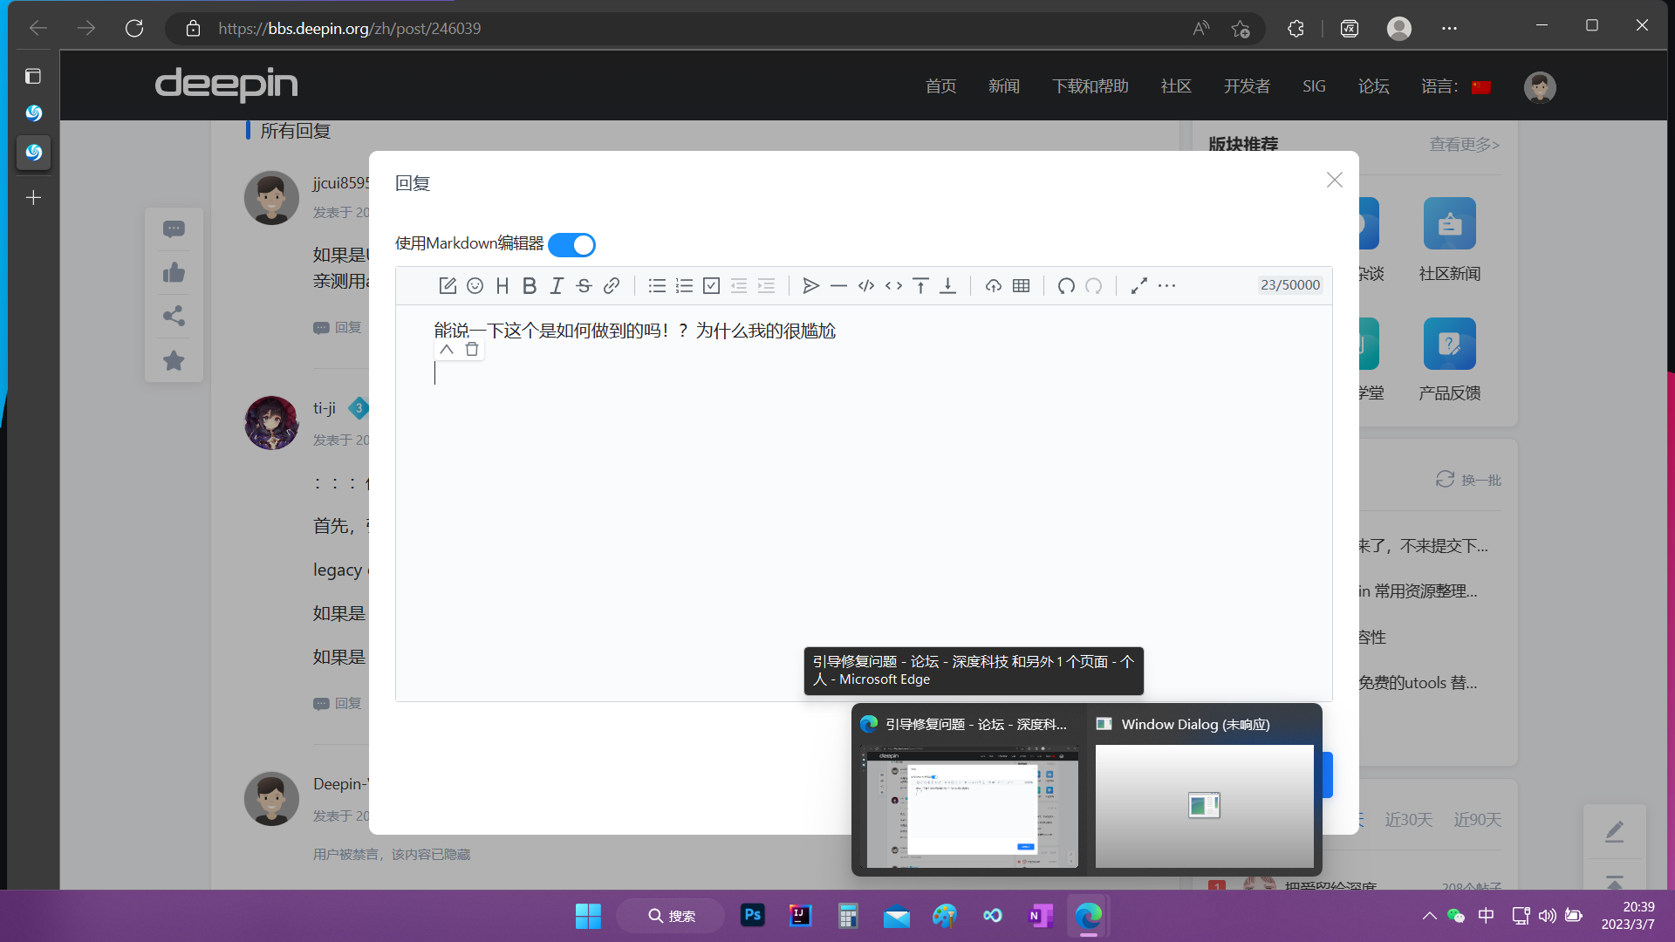The height and width of the screenshot is (942, 1675).
Task: Select Window Dialog taskbar preview thumbnail
Action: coord(1204,804)
